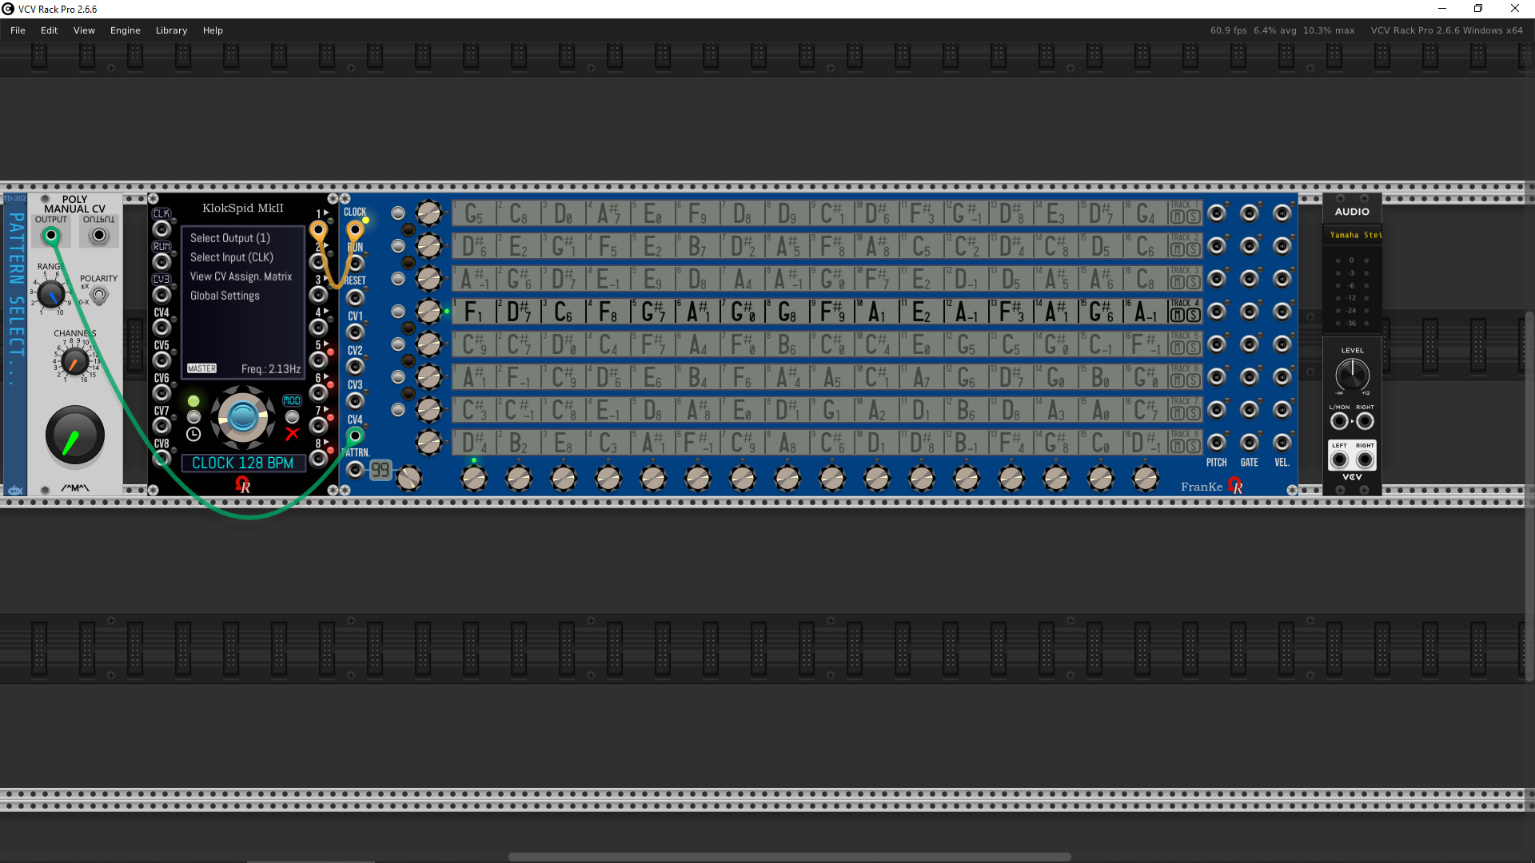Click Select Input (CLK) entry
Image resolution: width=1535 pixels, height=863 pixels.
tap(231, 257)
